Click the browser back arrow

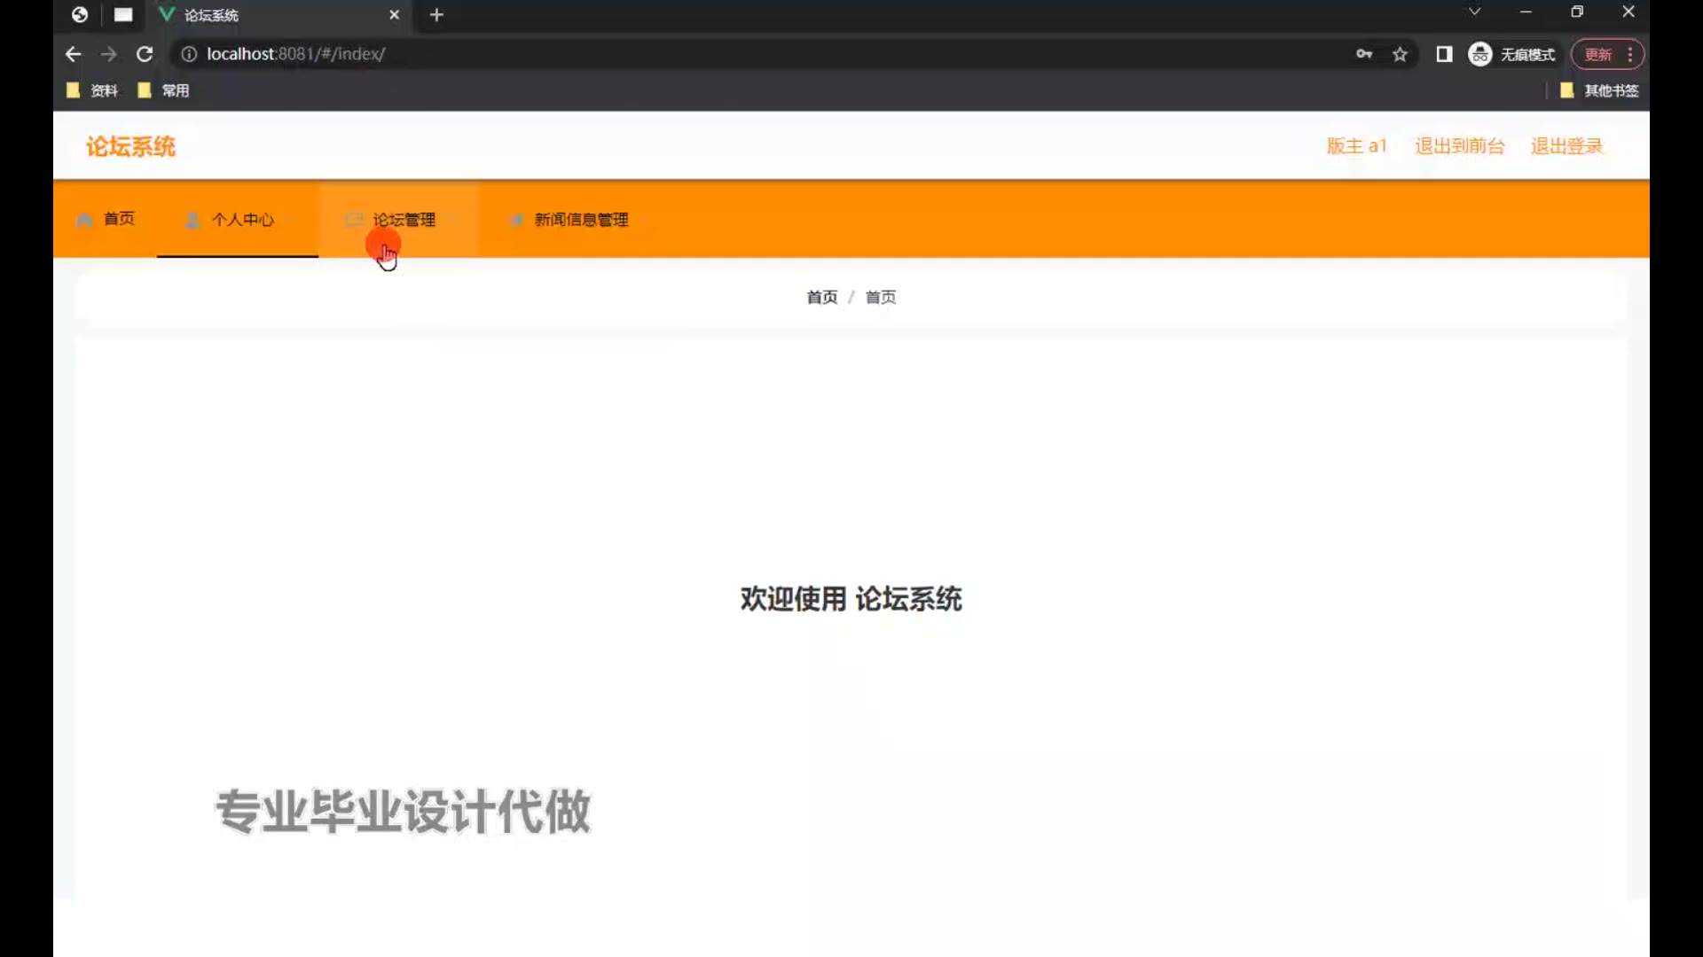pyautogui.click(x=74, y=54)
